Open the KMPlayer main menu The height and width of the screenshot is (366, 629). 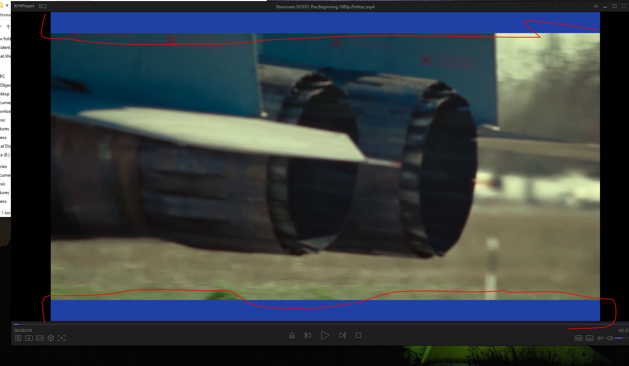[24, 6]
